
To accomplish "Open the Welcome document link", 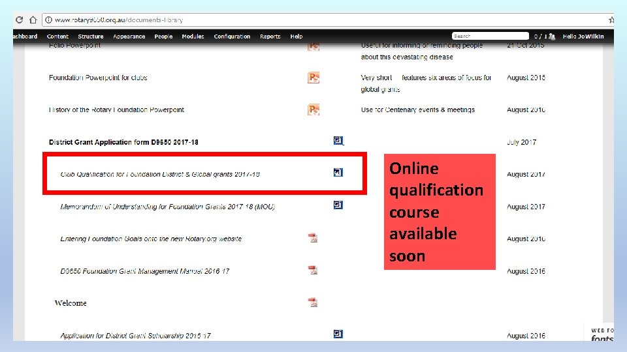I will tap(71, 303).
